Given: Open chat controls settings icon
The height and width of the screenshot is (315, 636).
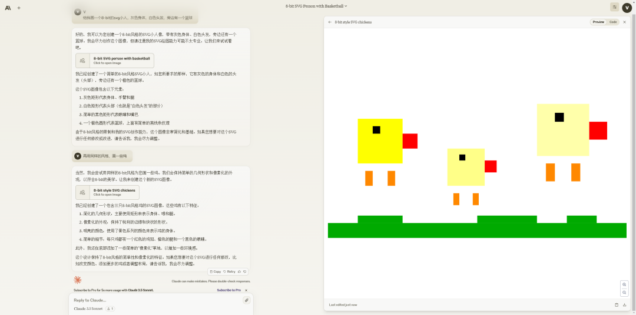Looking at the screenshot, I should (614, 7).
